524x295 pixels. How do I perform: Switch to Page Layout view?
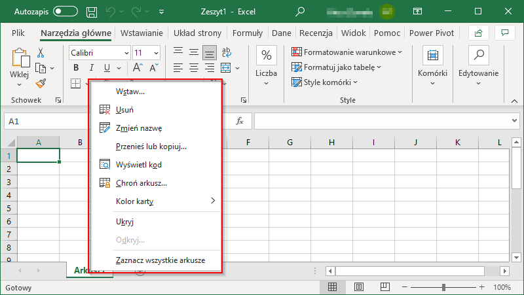point(358,287)
